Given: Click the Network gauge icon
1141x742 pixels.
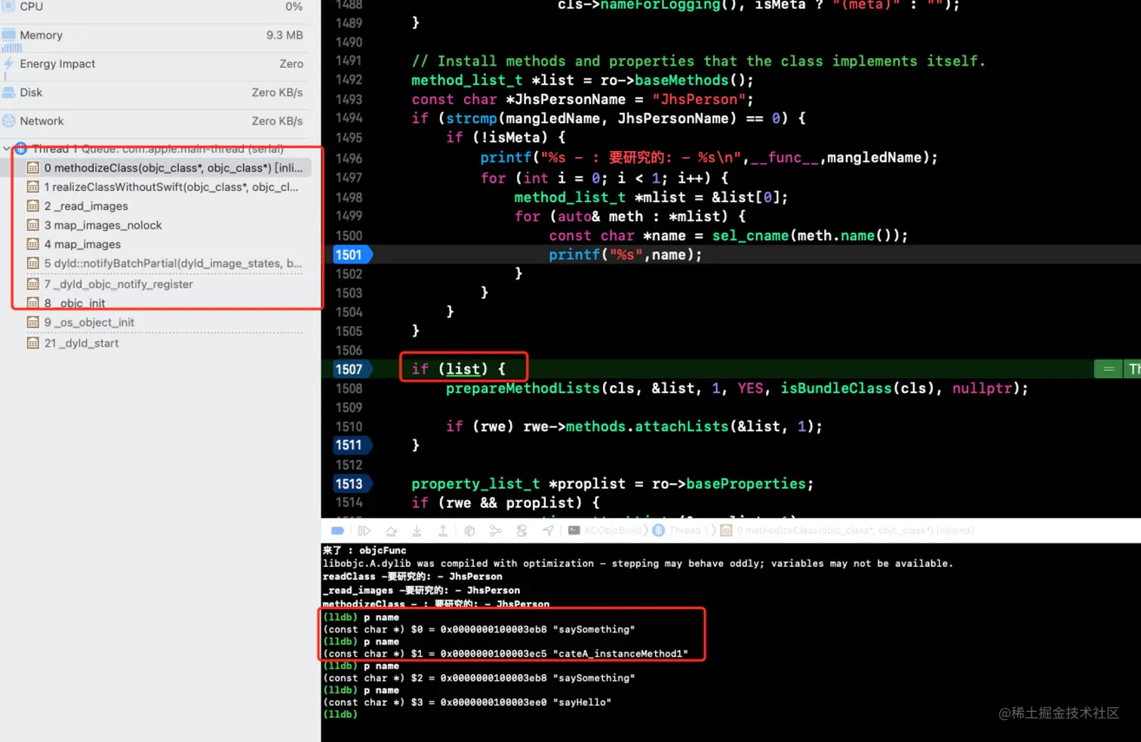Looking at the screenshot, I should (x=8, y=121).
